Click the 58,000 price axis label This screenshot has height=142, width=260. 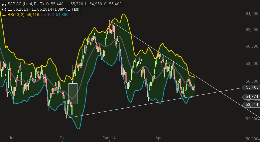(252, 64)
